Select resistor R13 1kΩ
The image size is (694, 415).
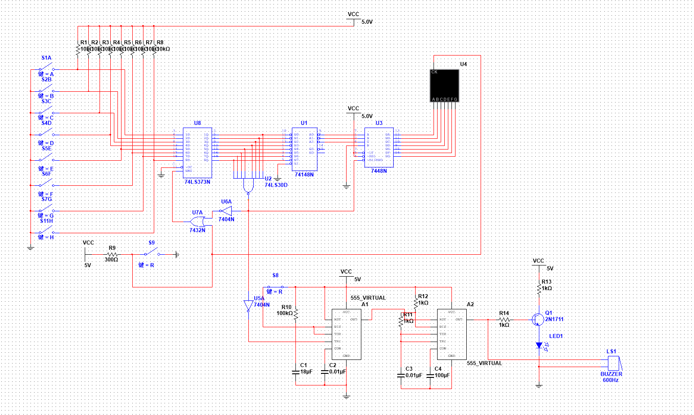click(x=539, y=289)
